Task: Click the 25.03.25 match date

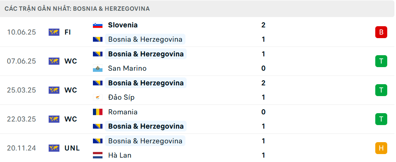Action: click(22, 90)
